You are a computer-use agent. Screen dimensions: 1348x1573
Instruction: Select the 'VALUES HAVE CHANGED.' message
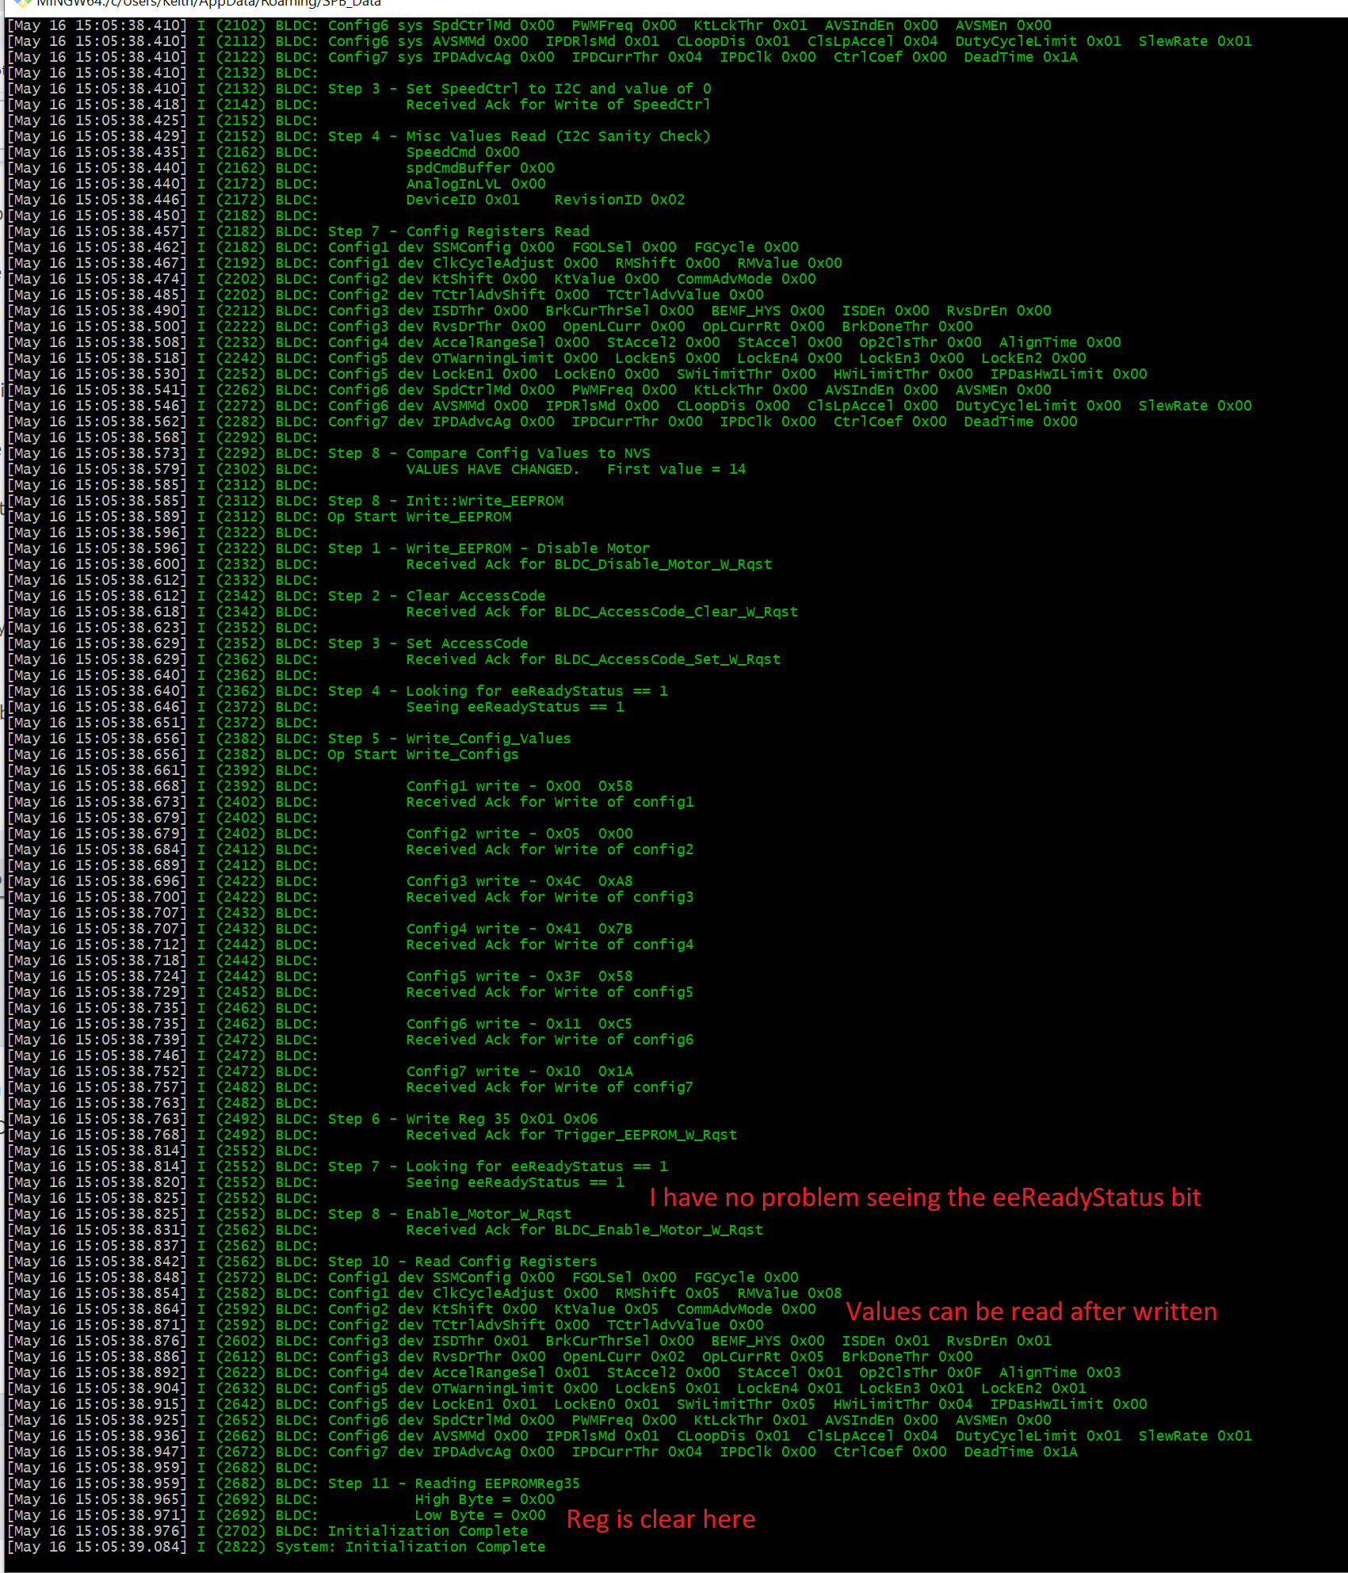tap(493, 469)
